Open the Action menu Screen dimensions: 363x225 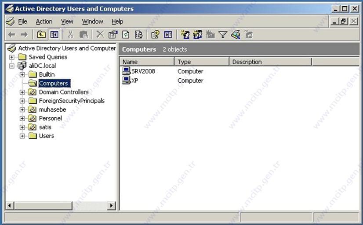click(x=44, y=22)
